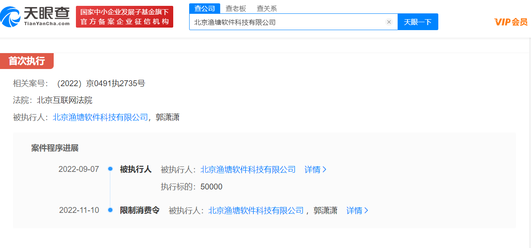Click name 郭潇潇 after the top company link

[x=167, y=118]
